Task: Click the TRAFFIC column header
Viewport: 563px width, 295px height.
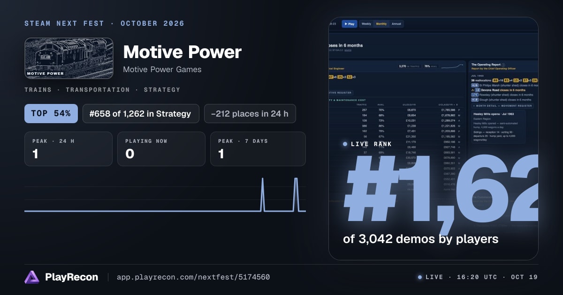Action: [362, 104]
